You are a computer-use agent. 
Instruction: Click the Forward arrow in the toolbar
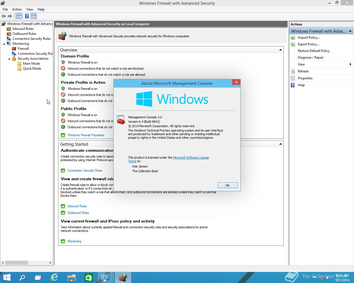(x=10, y=16)
